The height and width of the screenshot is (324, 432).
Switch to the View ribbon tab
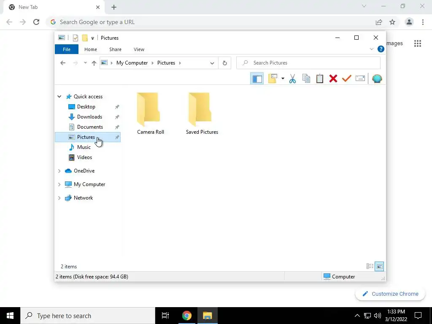click(x=139, y=49)
